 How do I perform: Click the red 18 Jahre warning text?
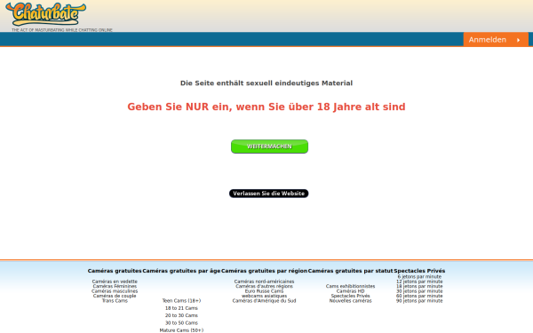266,107
